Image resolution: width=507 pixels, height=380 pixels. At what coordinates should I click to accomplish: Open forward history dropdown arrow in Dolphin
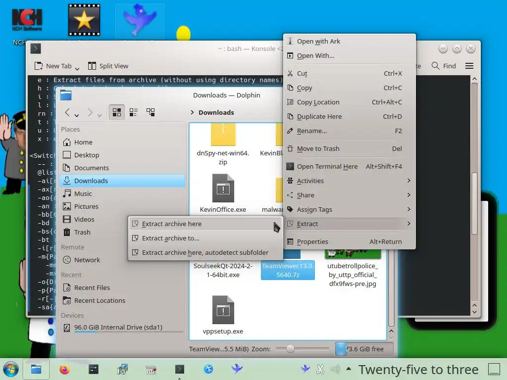100,115
